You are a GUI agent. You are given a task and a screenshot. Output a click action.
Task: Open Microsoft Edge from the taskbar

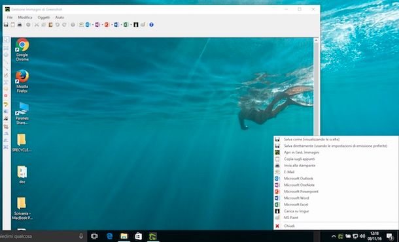110,236
